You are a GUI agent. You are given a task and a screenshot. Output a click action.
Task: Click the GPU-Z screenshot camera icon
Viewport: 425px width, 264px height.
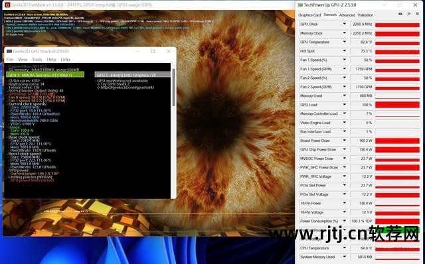tap(400, 14)
